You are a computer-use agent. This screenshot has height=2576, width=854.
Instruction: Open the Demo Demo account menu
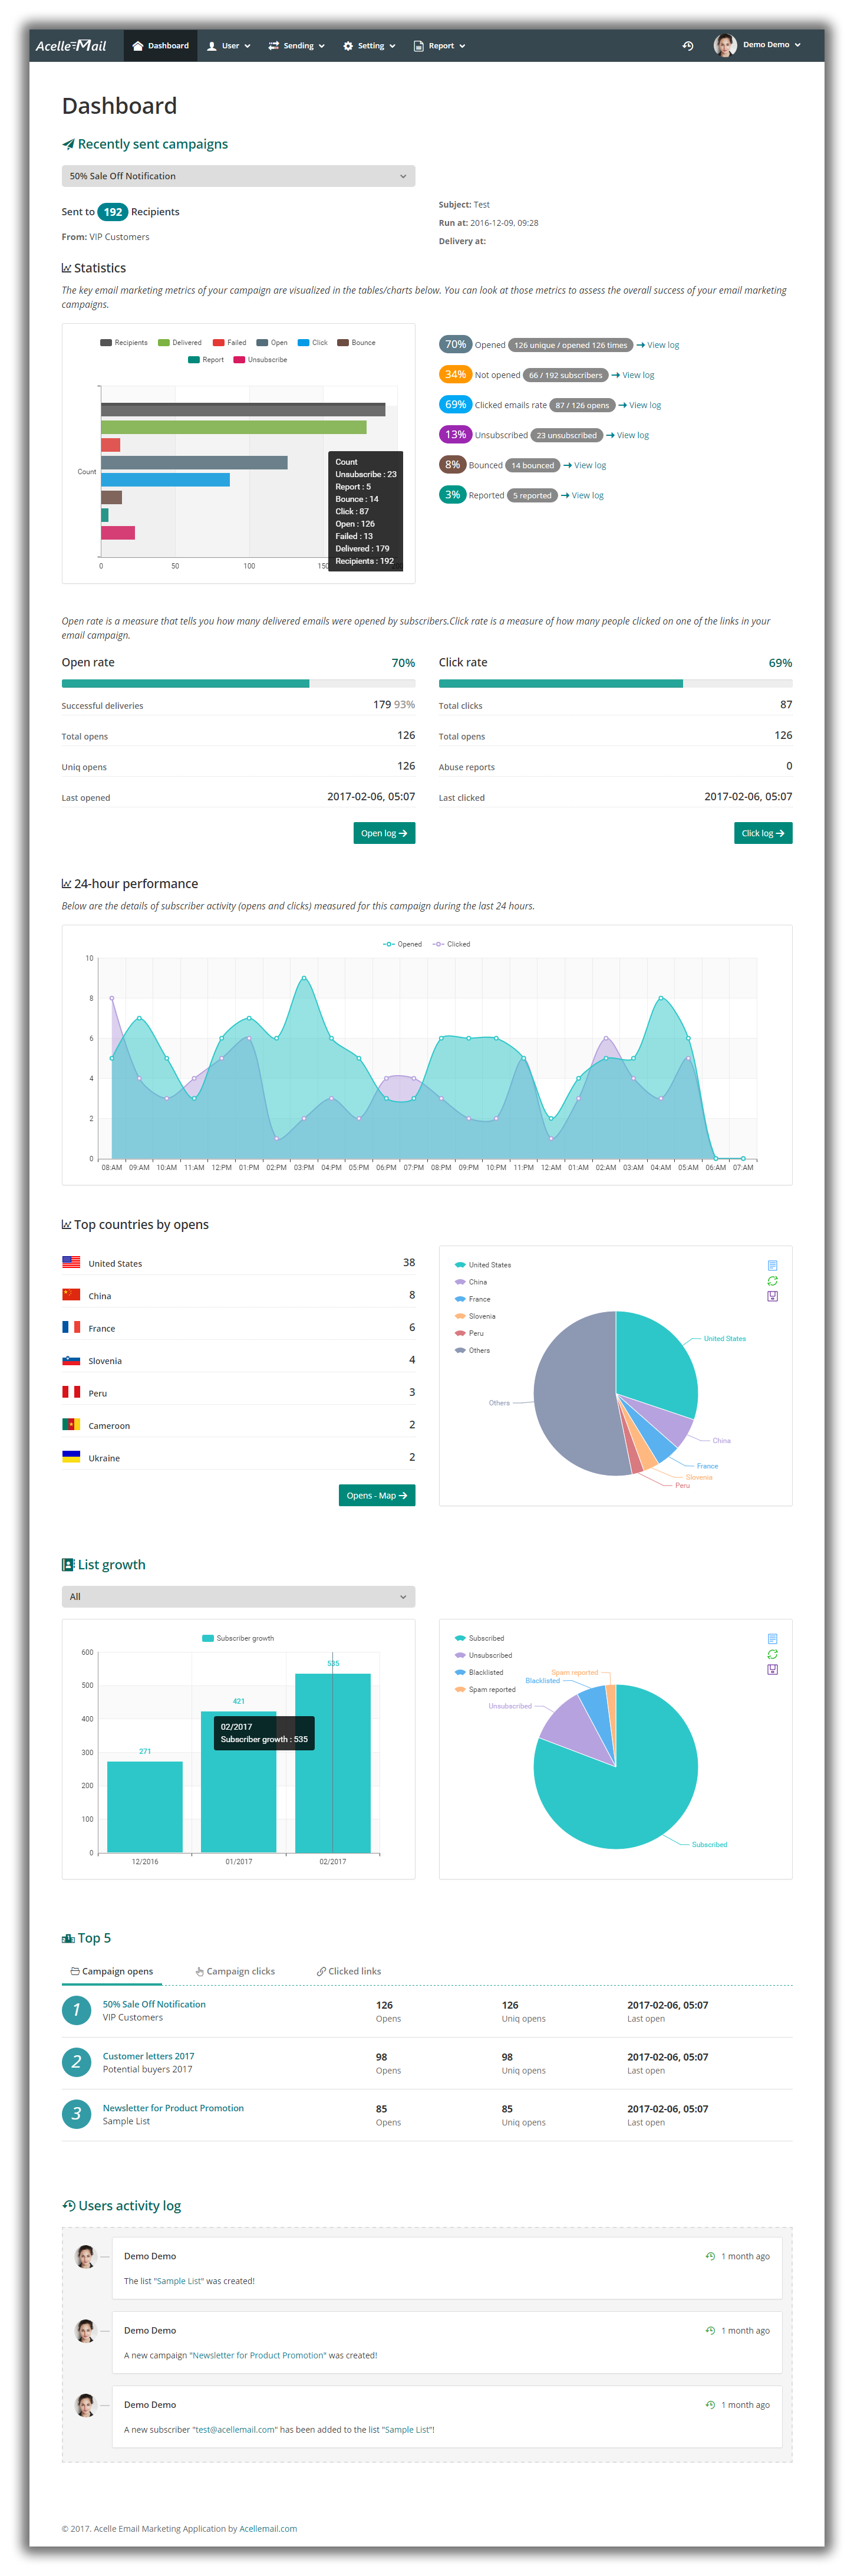[771, 45]
